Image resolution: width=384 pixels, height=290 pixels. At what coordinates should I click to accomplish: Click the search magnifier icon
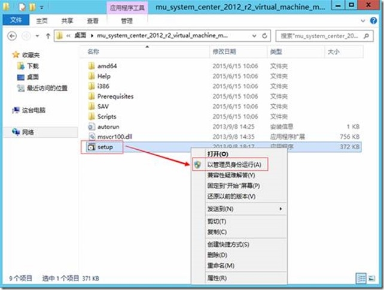pyautogui.click(x=367, y=36)
